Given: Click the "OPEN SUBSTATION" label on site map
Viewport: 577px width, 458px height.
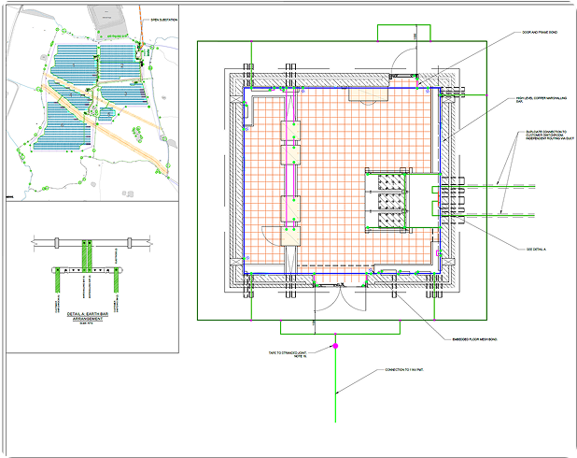Looking at the screenshot, I should 164,20.
